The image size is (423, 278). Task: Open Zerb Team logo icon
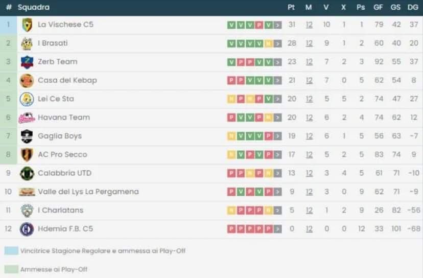coord(27,62)
